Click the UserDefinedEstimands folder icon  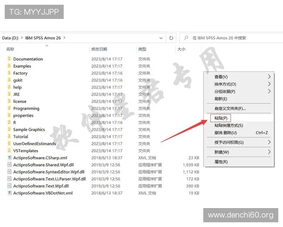9,144
